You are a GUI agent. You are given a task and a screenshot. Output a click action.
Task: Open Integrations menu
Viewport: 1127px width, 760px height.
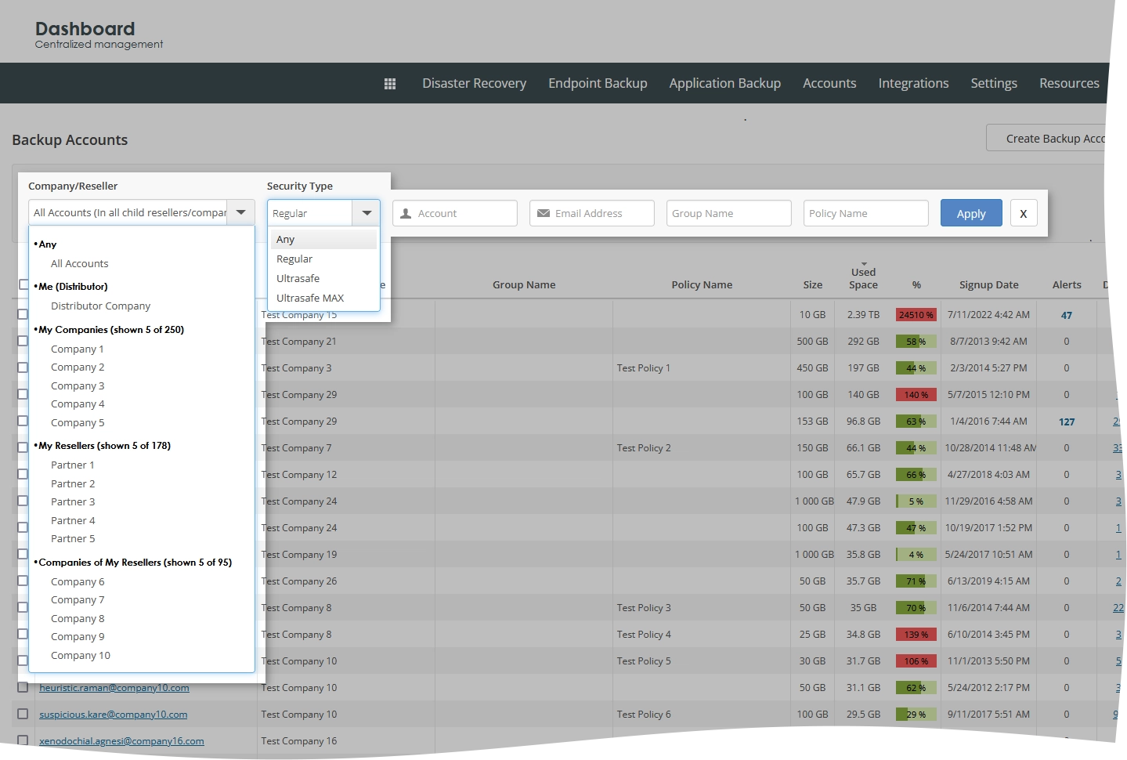tap(913, 83)
